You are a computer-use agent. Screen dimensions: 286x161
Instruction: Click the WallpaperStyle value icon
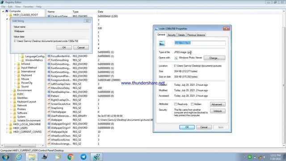[49, 132]
